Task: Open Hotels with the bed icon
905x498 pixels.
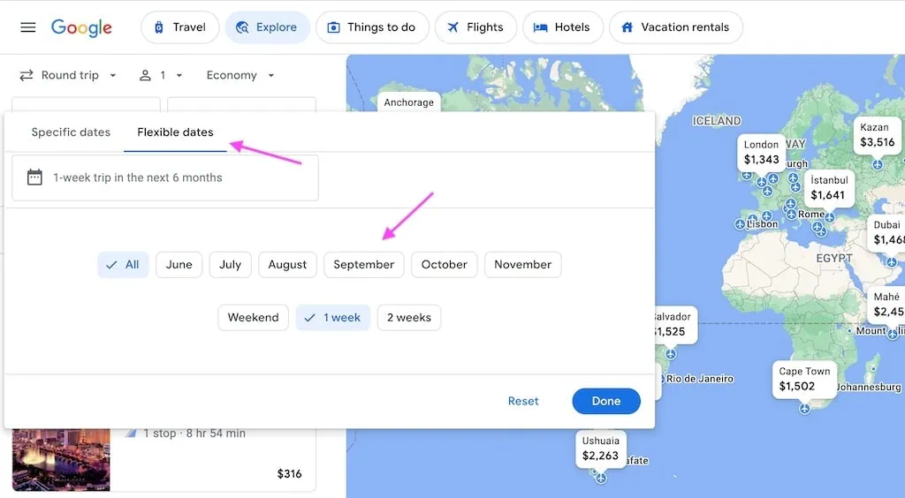Action: click(x=563, y=27)
